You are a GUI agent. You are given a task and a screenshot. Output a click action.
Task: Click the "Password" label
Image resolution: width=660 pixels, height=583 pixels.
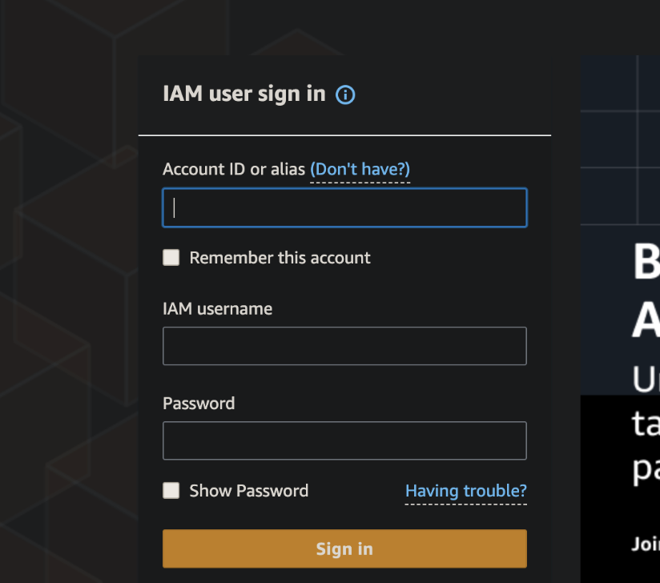point(198,403)
